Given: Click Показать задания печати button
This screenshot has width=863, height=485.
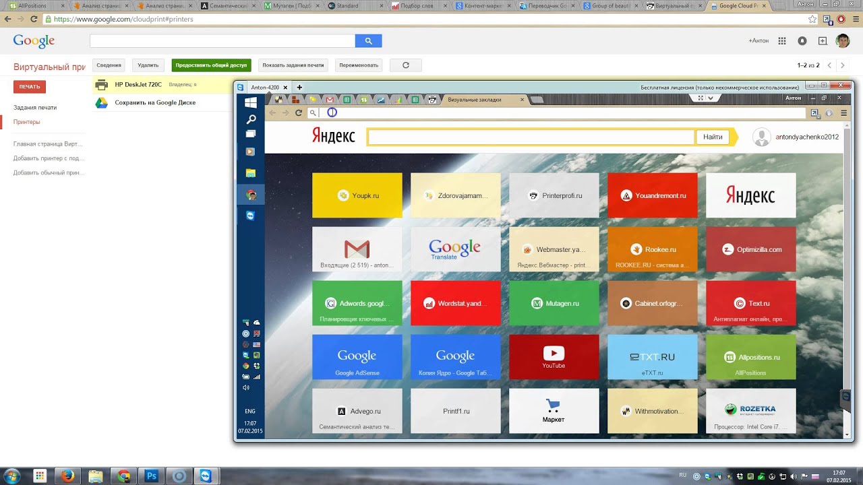Looking at the screenshot, I should [x=293, y=65].
